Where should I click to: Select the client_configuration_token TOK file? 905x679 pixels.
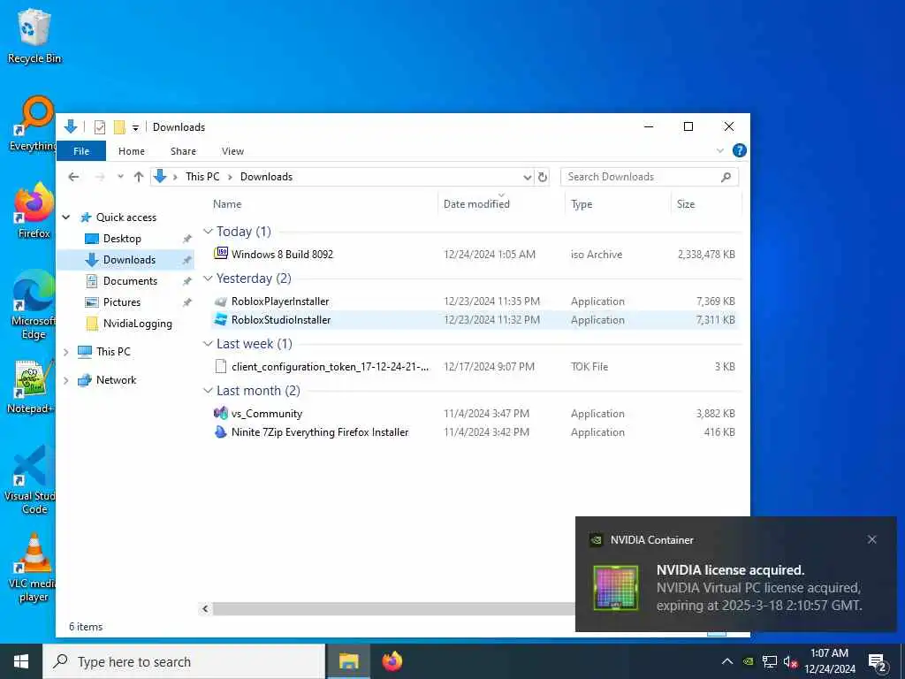474,367
